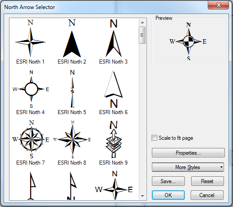
Task: Click the scroll-down arrow of the arrow list
Action: click(x=142, y=196)
